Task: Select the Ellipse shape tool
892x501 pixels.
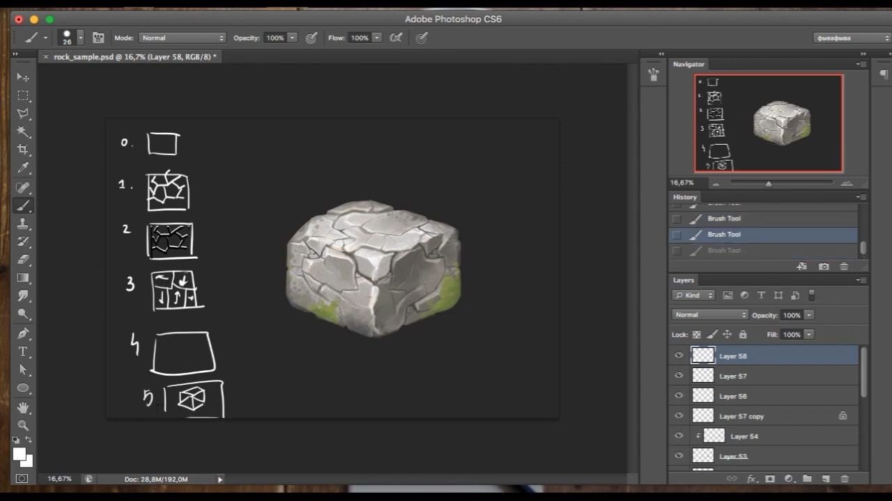Action: tap(23, 388)
